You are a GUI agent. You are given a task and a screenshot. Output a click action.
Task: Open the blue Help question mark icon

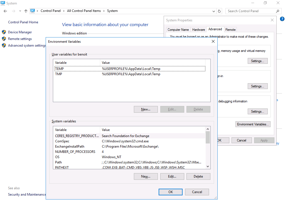(x=282, y=19)
